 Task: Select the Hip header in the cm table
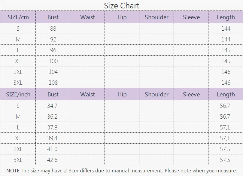point(122,17)
